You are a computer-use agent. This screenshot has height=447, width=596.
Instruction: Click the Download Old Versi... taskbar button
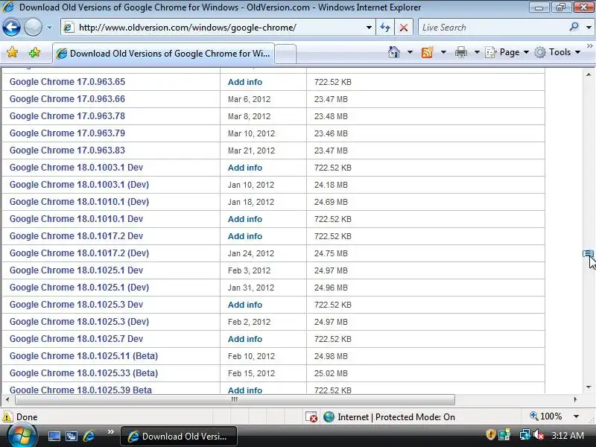(x=179, y=437)
